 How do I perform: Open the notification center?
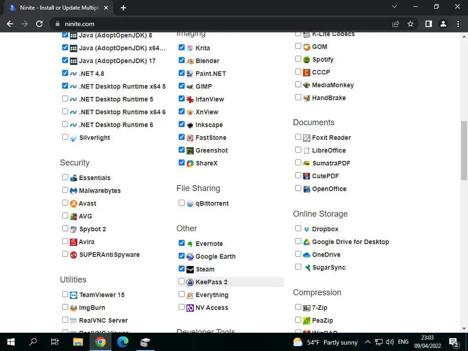(x=454, y=342)
